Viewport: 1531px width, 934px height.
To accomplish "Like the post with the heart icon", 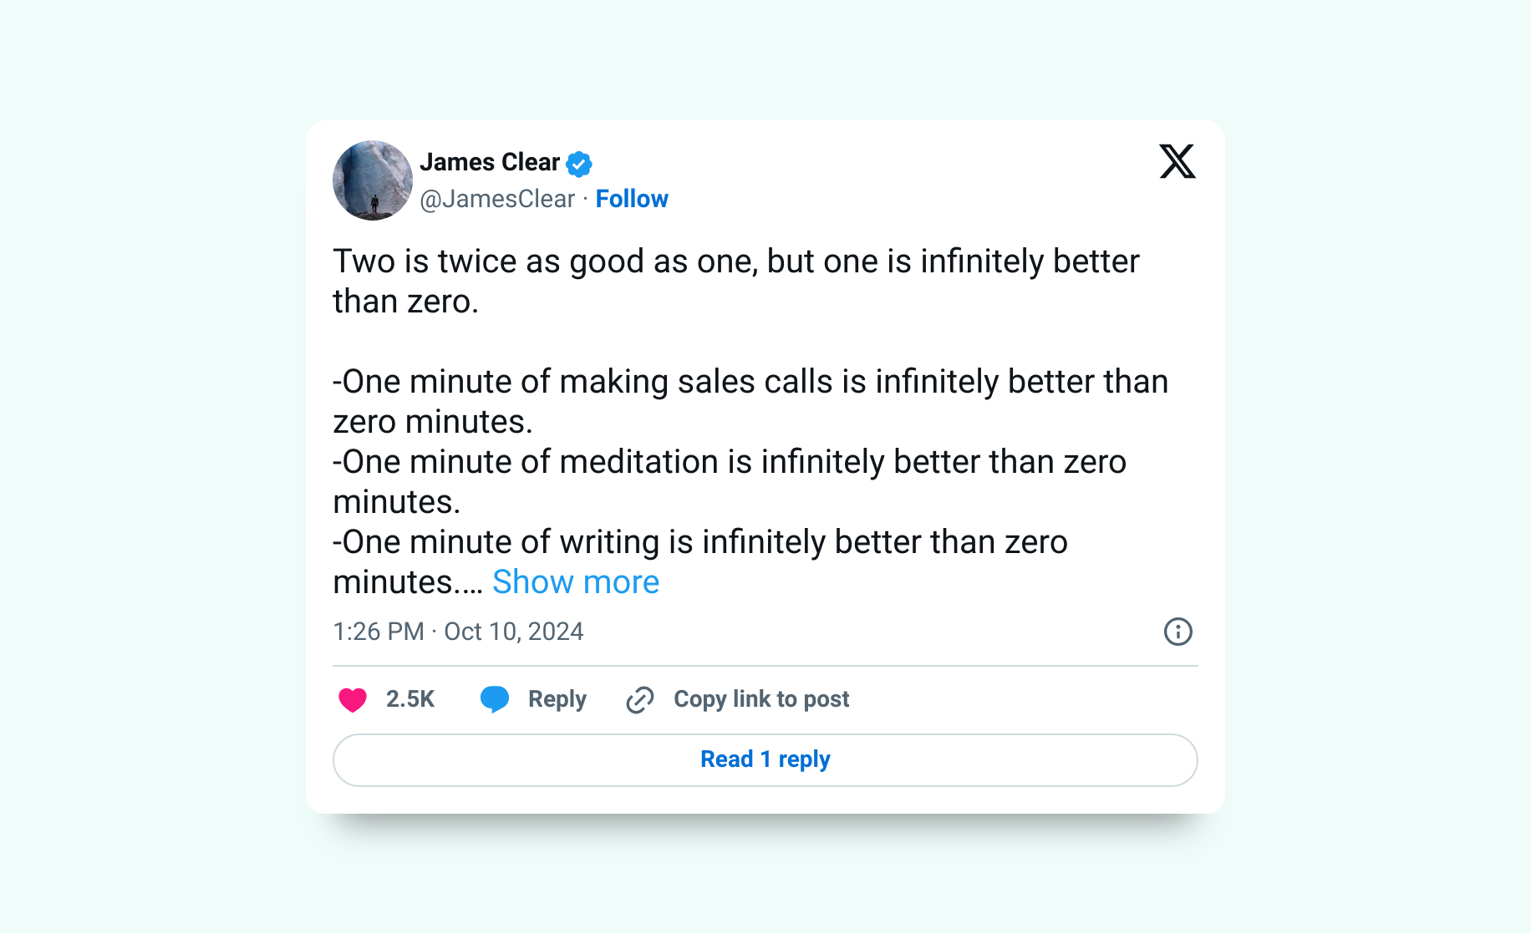I will (x=353, y=699).
